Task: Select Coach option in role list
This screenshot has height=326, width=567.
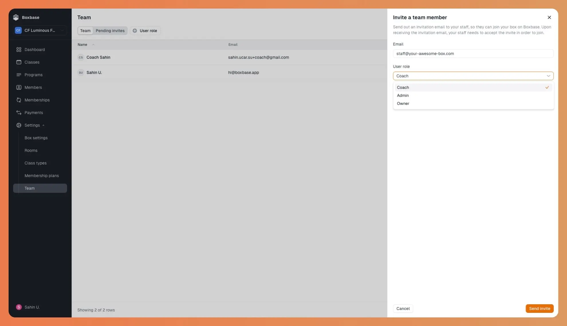Action: [403, 88]
